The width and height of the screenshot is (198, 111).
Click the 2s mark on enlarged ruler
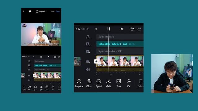point(111,75)
